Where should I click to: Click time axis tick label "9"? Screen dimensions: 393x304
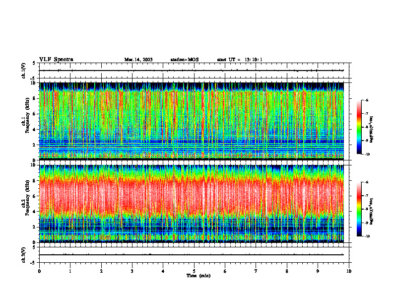click(318, 271)
